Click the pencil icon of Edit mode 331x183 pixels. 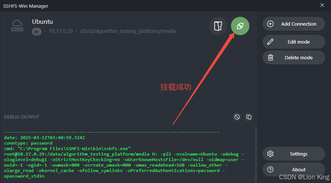pyautogui.click(x=270, y=42)
